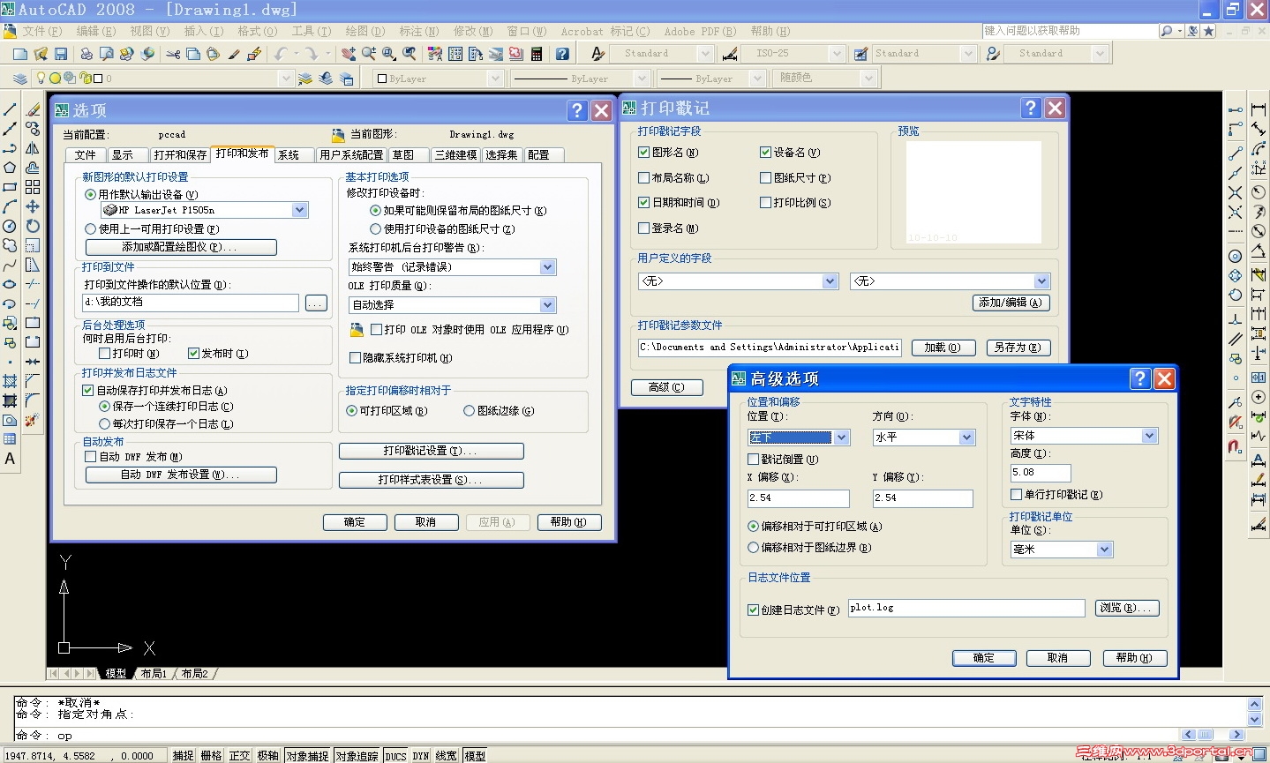Click the X 偏移 input field
This screenshot has height=763, width=1270.
(799, 498)
